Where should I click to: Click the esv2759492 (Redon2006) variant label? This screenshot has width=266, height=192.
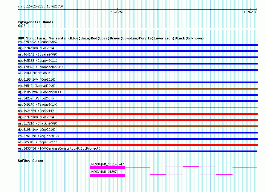point(38,42)
